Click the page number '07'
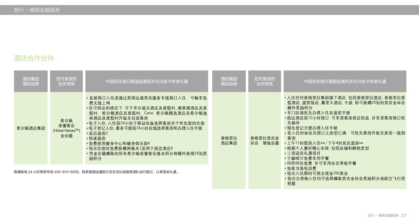Image resolution: width=419 pixels, height=222 pixels. 404,216
